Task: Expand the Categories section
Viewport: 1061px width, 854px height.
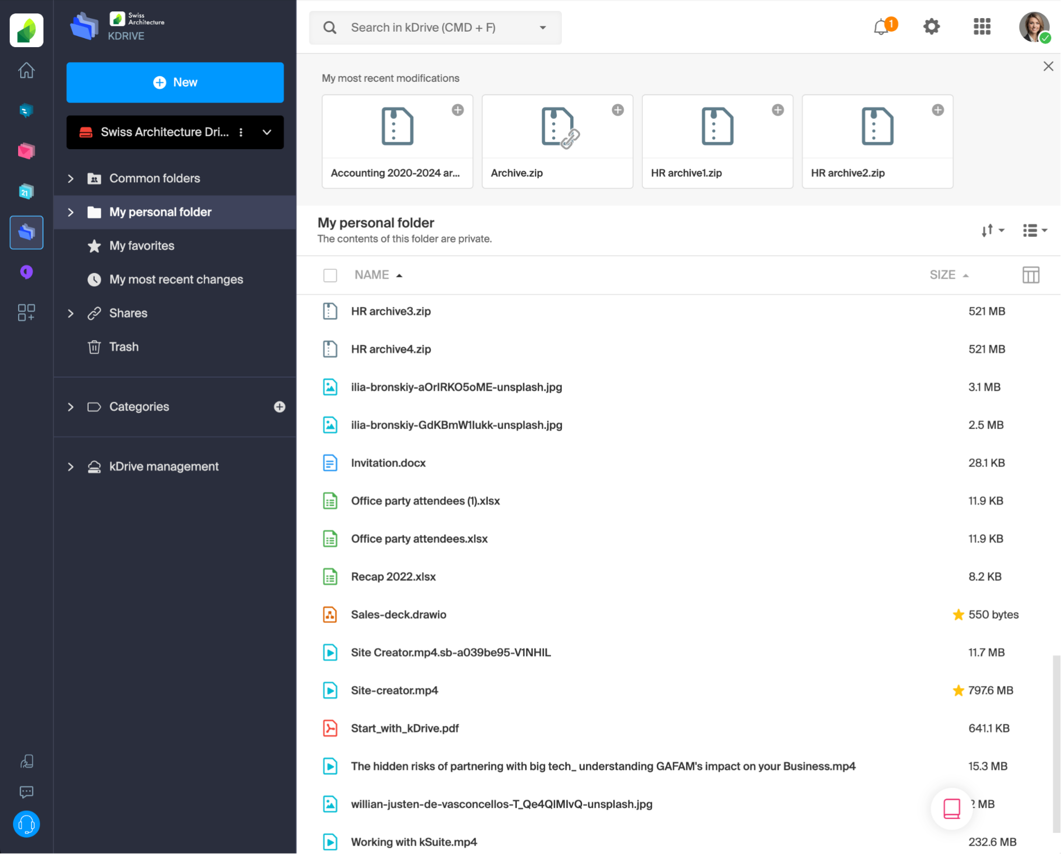Action: point(70,407)
